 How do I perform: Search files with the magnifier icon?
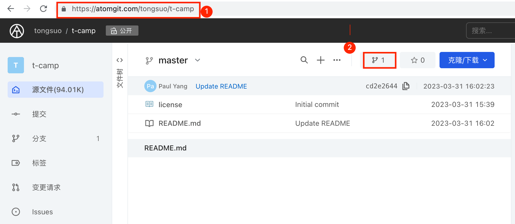304,60
